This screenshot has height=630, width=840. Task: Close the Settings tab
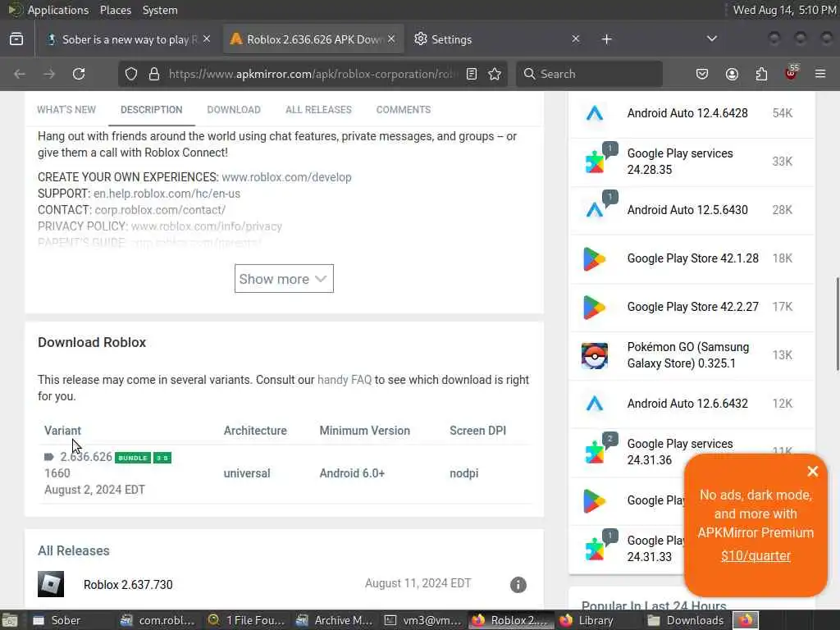point(575,39)
